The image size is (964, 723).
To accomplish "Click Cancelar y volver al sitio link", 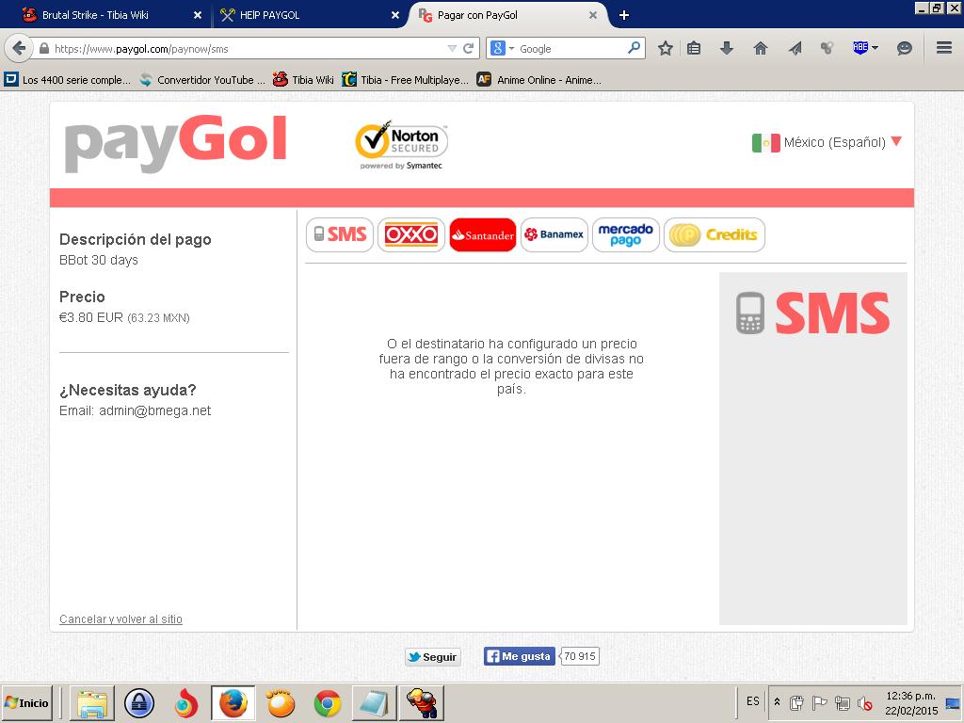I will pyautogui.click(x=120, y=619).
